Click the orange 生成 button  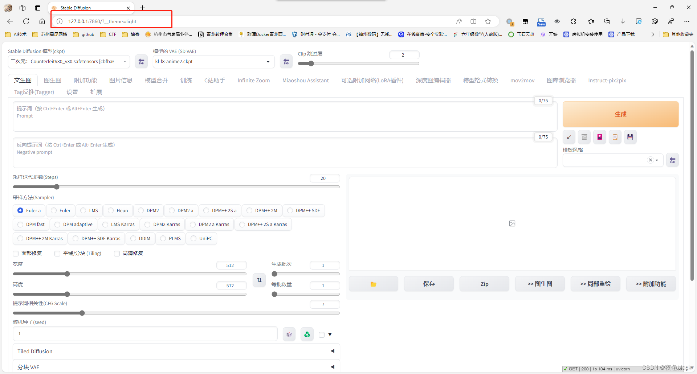point(621,114)
